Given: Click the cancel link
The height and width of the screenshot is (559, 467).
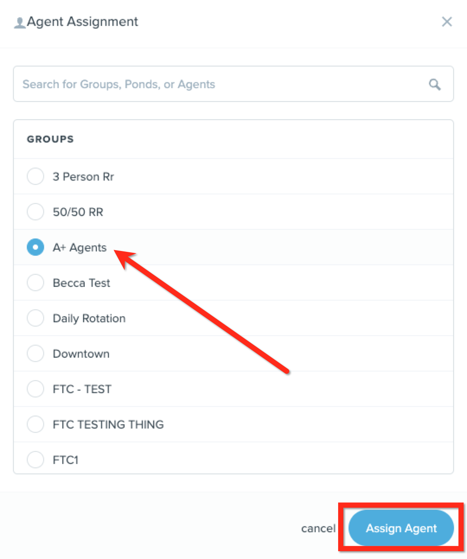Looking at the screenshot, I should point(318,528).
